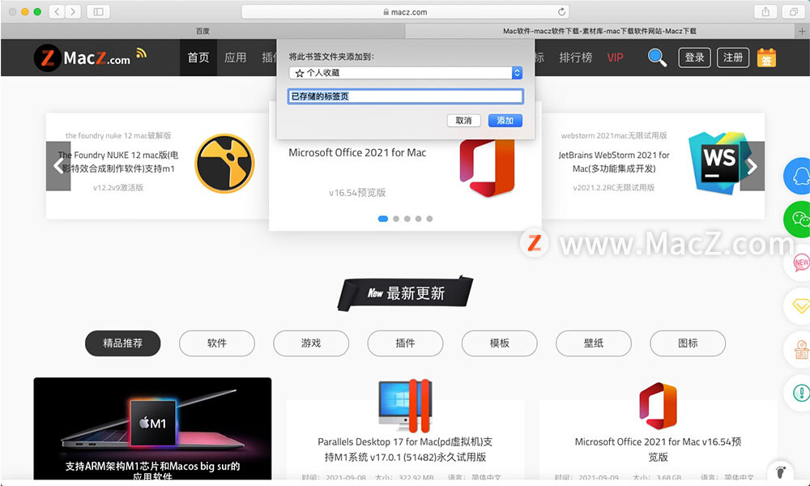Open JetBrains WebStorm 2021 for Mac title
The image size is (810, 486).
pyautogui.click(x=614, y=162)
